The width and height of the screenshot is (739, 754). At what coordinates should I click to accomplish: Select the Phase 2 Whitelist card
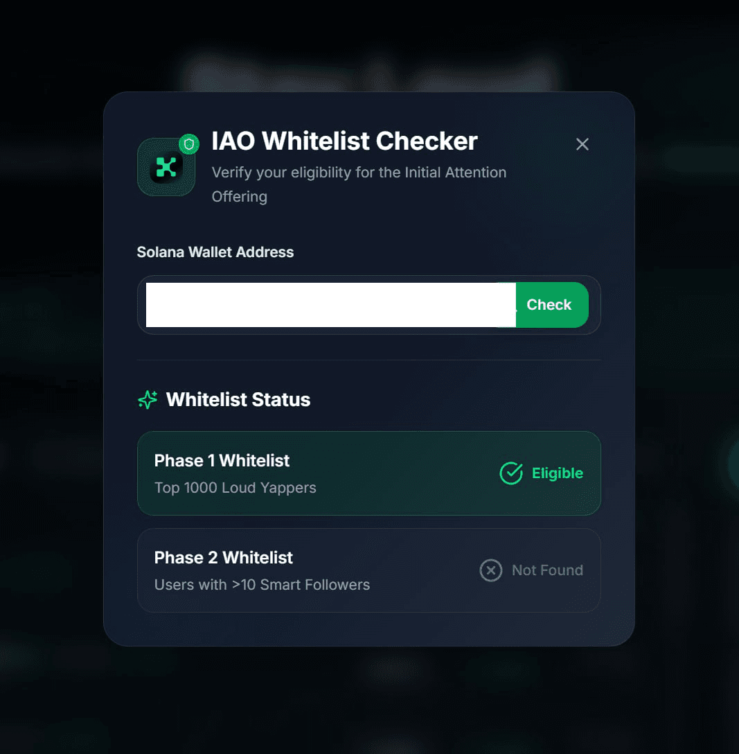pyautogui.click(x=369, y=570)
